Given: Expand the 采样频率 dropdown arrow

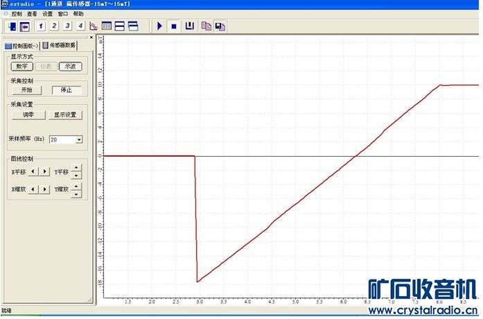Looking at the screenshot, I should 79,139.
